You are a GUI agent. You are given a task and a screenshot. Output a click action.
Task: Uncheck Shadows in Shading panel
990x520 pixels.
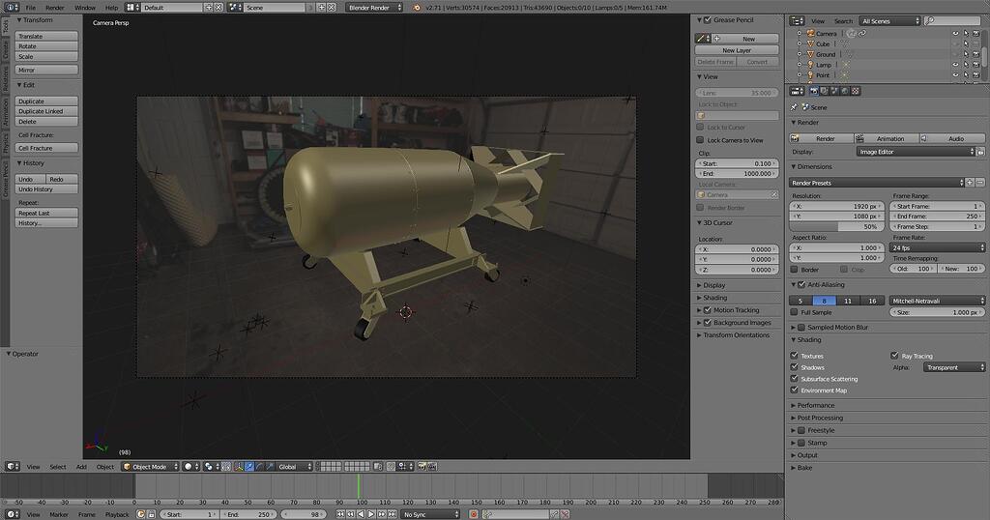[x=795, y=366]
